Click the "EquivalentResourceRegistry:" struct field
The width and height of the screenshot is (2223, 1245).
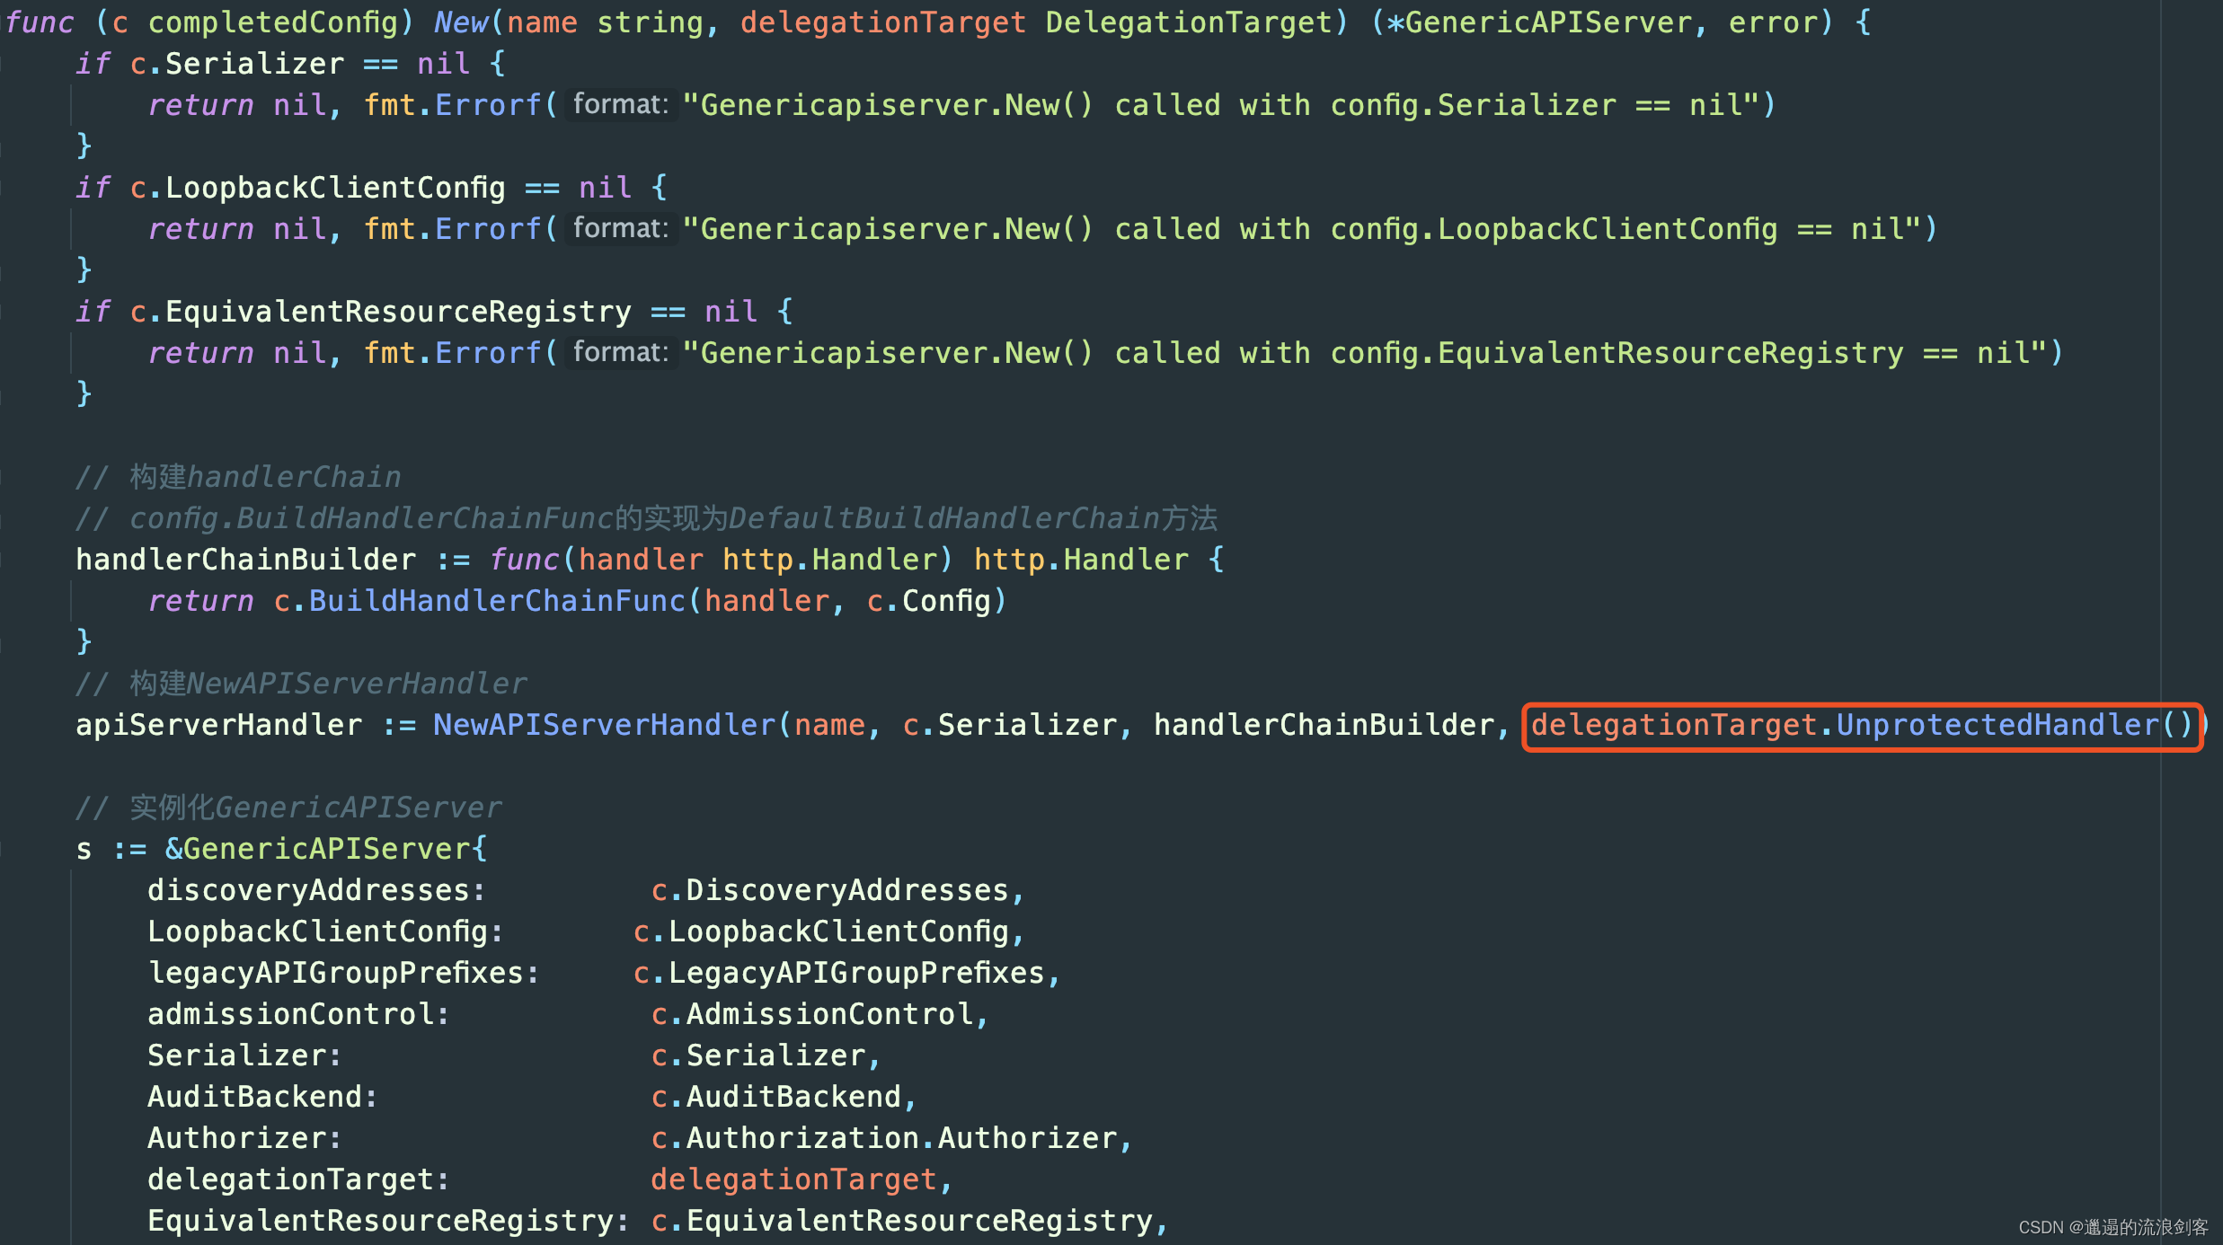pos(388,1220)
